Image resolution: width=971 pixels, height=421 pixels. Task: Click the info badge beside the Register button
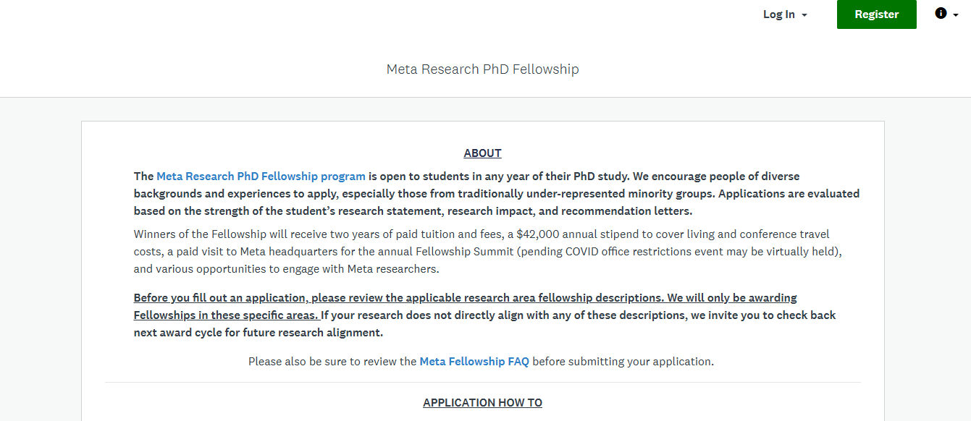click(940, 13)
